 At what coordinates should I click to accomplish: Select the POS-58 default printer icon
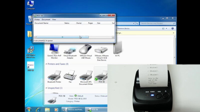[x=101, y=77]
